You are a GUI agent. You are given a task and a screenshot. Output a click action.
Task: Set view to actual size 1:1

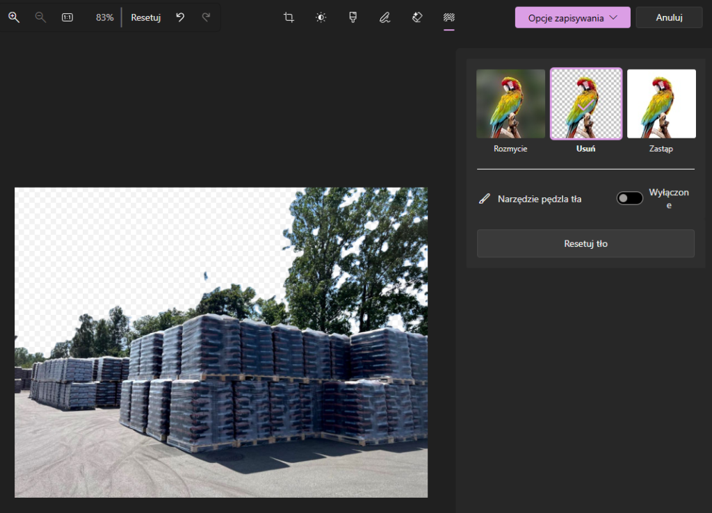67,17
